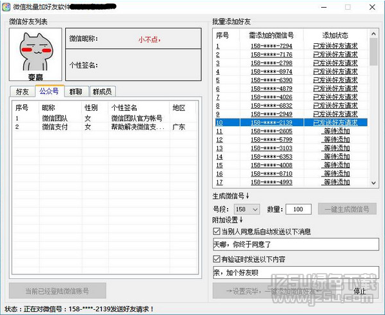The width and height of the screenshot is (385, 315).
Task: Click the 昵称 column header
Action: (x=61, y=108)
